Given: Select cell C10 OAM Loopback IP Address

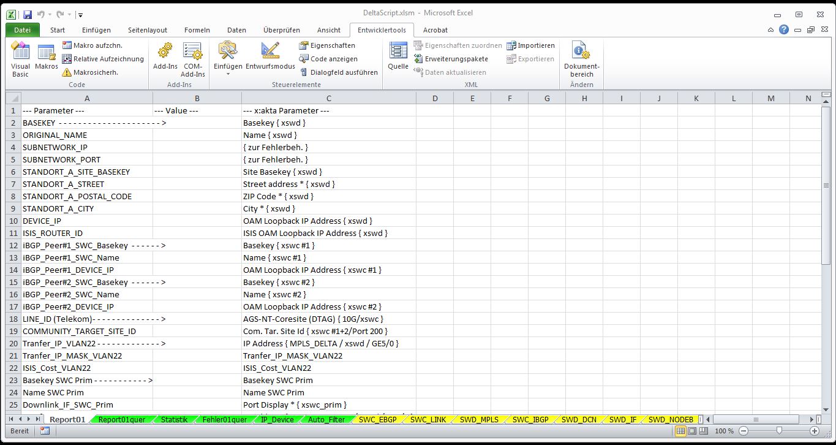Looking at the screenshot, I should point(328,221).
